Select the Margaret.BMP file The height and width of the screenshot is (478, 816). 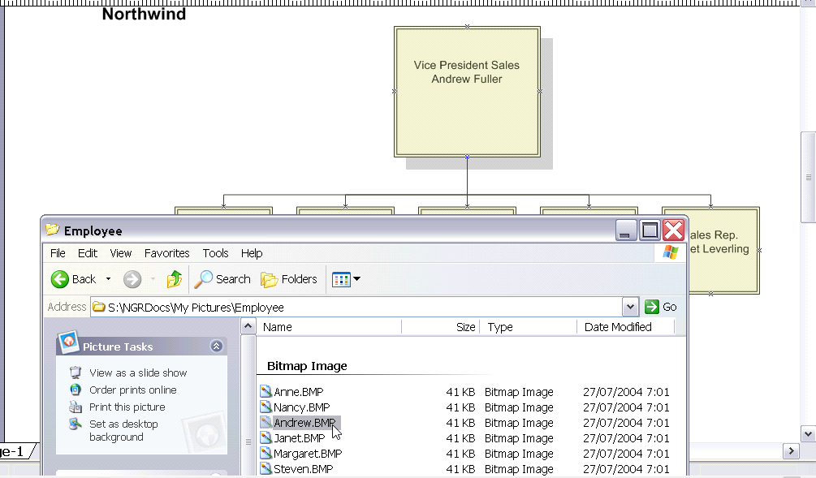tap(308, 454)
